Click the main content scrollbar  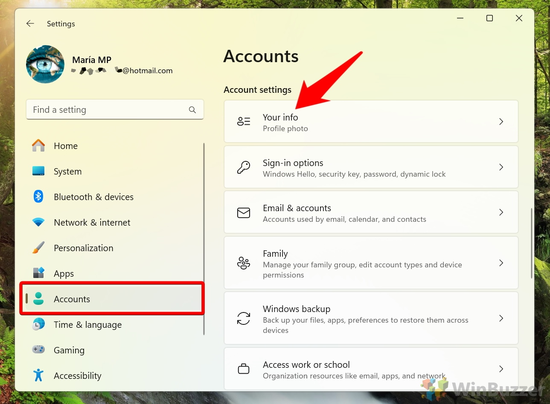pyautogui.click(x=531, y=243)
